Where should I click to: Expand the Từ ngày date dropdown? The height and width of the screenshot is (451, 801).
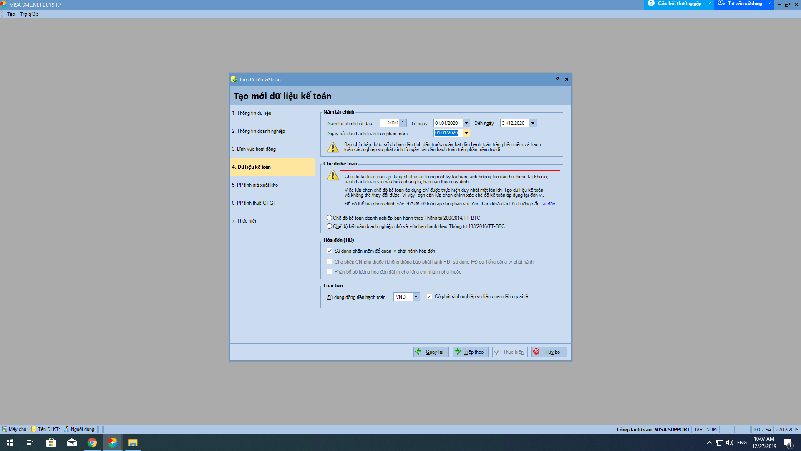click(x=466, y=123)
